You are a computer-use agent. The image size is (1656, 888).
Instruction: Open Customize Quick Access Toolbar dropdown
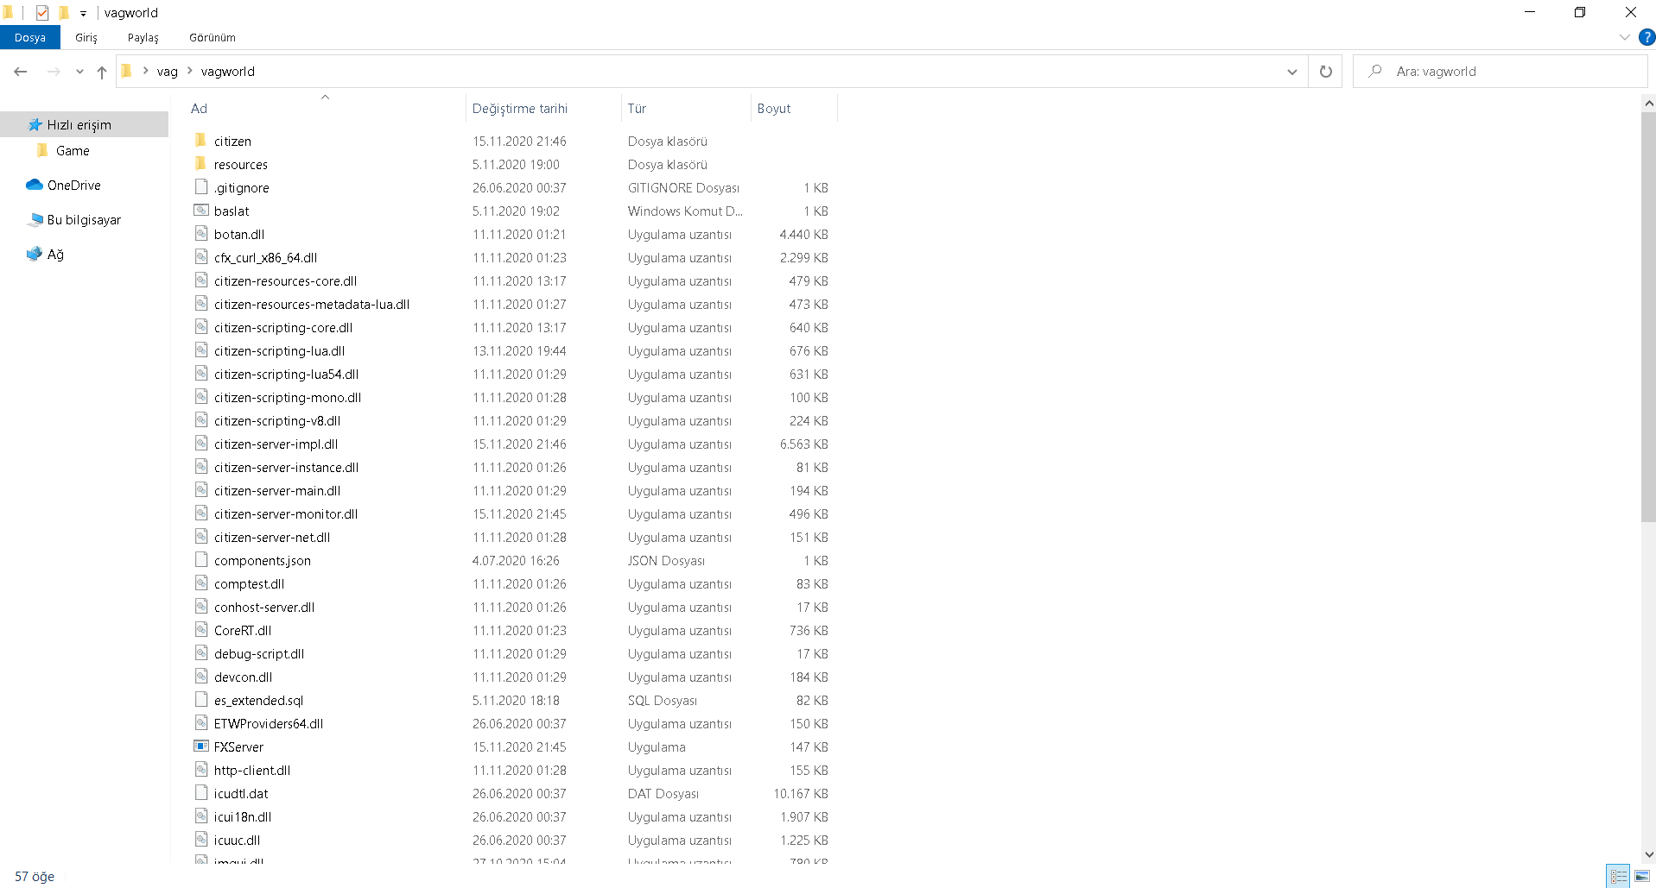point(83,13)
